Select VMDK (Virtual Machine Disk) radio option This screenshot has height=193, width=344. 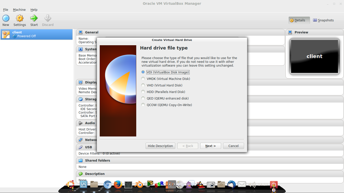[143, 79]
